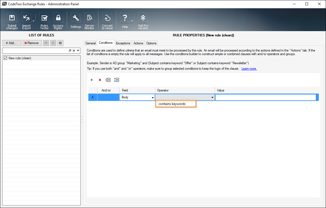Screen dimensions: 326x208
Task: Focus the rules search input box
Action: point(35,50)
